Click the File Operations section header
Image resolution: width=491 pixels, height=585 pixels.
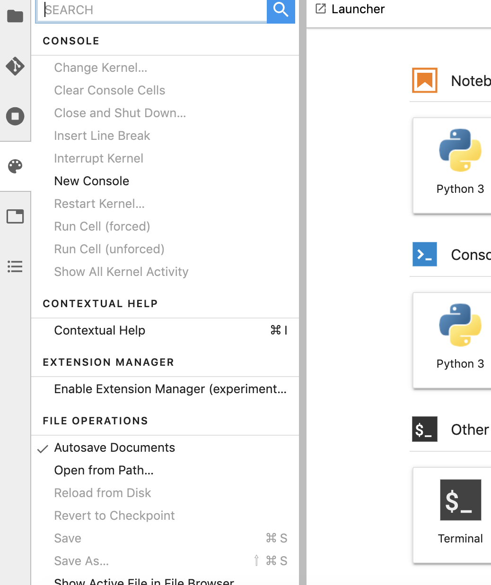click(x=96, y=421)
